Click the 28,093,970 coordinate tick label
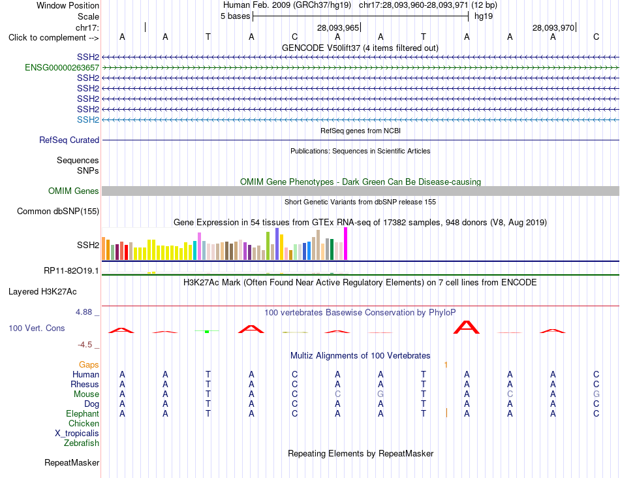The image size is (620, 478). [x=553, y=27]
